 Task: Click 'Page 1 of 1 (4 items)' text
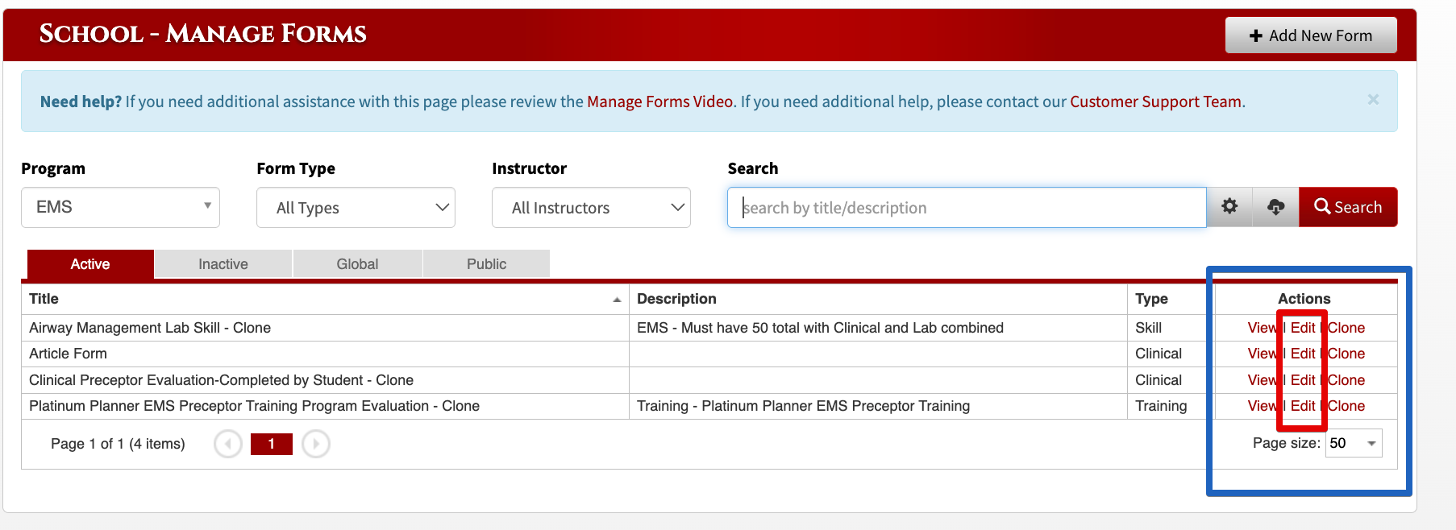pyautogui.click(x=118, y=444)
